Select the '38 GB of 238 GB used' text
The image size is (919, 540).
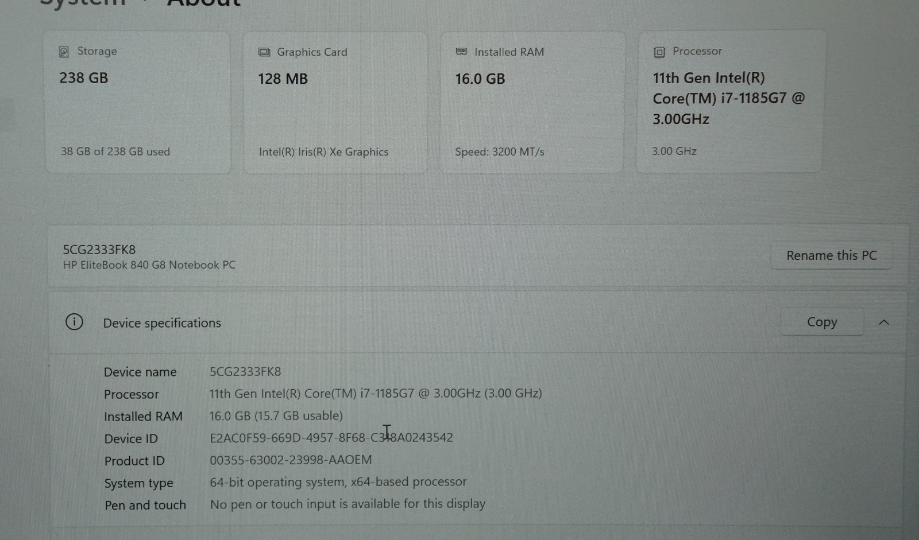(x=115, y=151)
